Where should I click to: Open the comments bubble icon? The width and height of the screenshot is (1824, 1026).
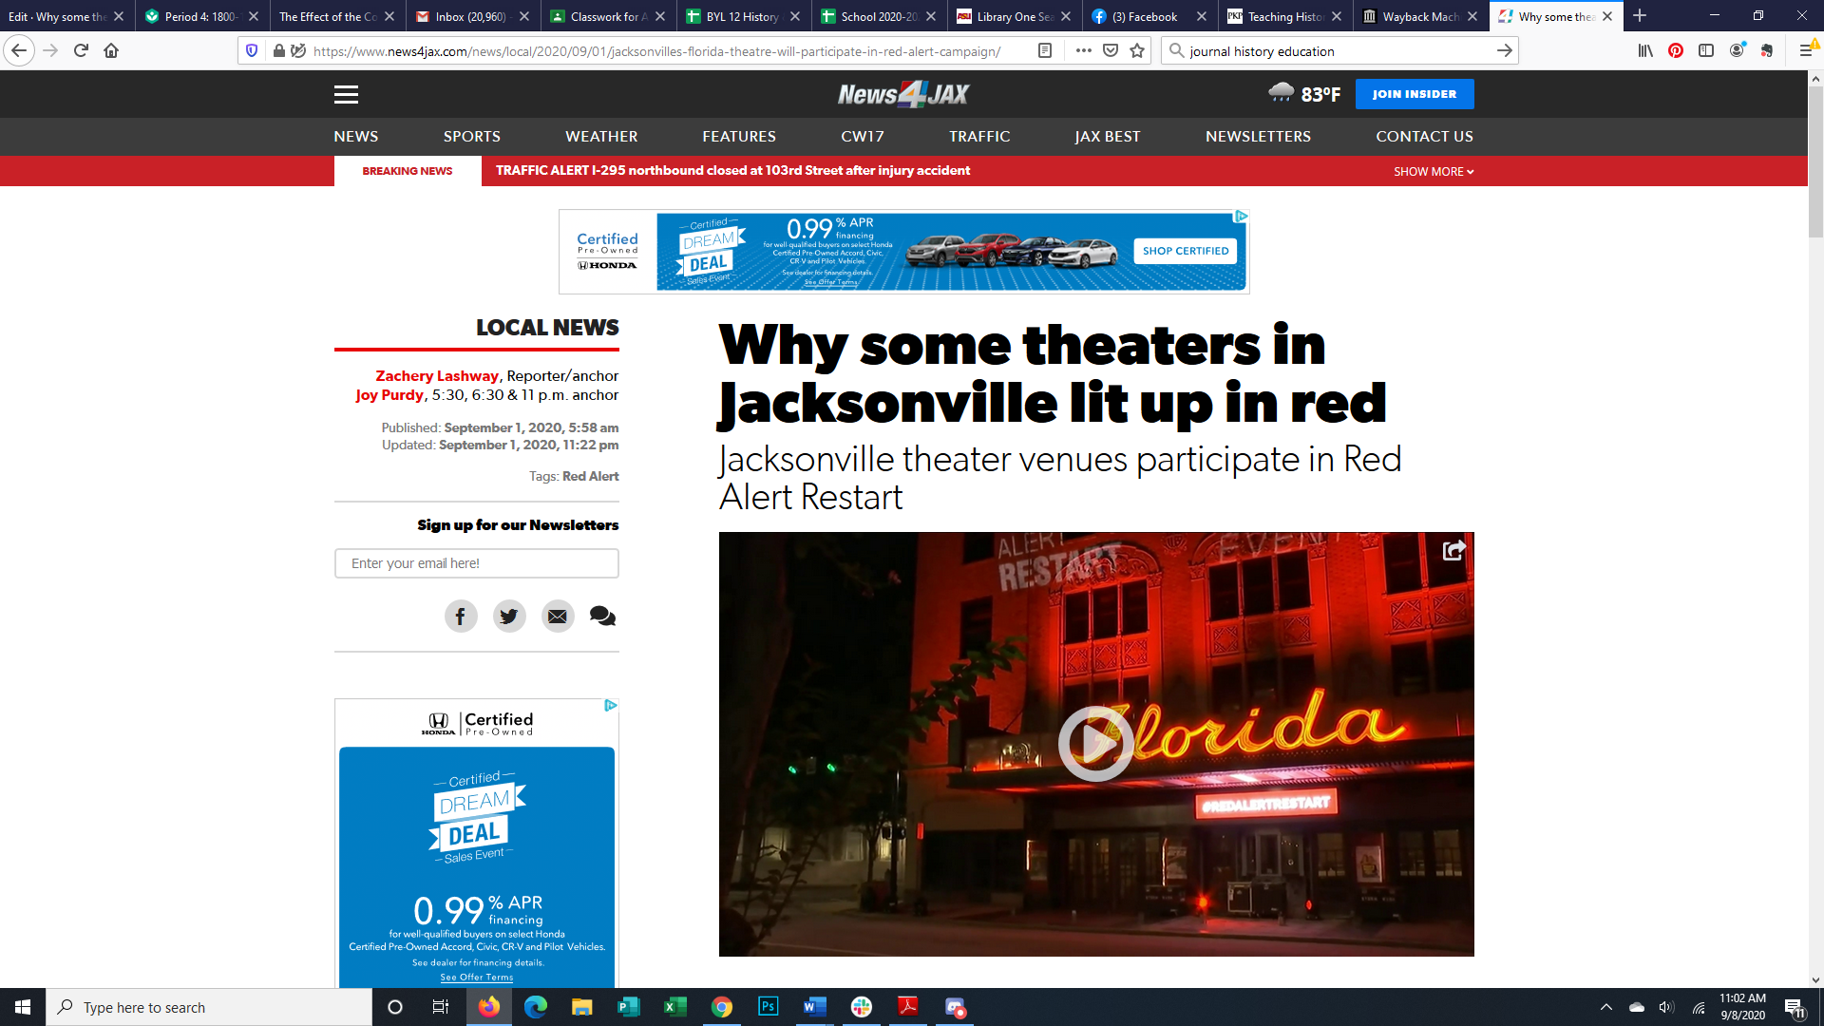602,617
